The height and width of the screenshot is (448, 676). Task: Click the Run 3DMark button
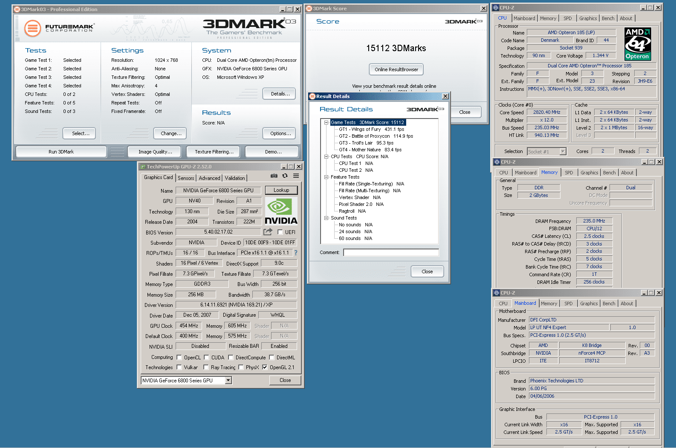click(x=61, y=152)
